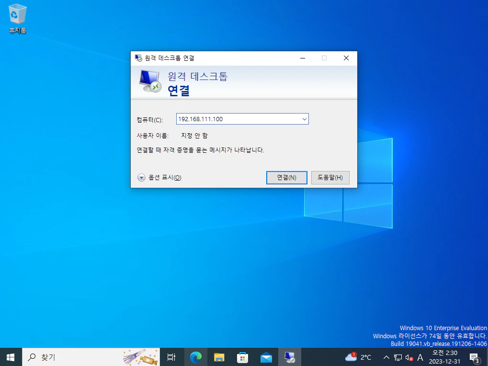Open File Explorer from the taskbar

(x=219, y=357)
